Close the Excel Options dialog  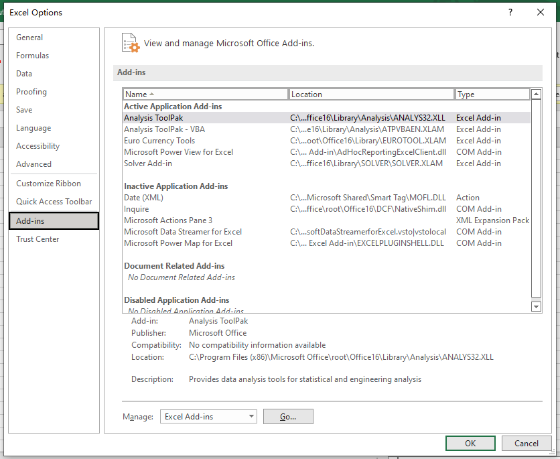point(541,13)
